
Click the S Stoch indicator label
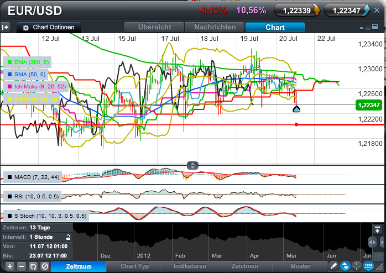coord(46,216)
